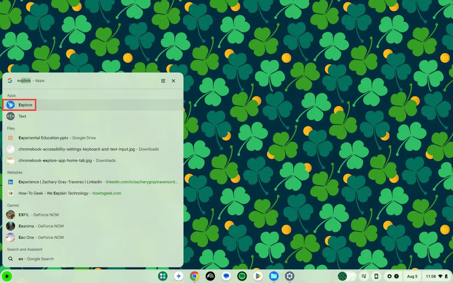Screen dimensions: 453x283
Task: Launch the Gemini app from the shelf
Action: tap(179, 276)
